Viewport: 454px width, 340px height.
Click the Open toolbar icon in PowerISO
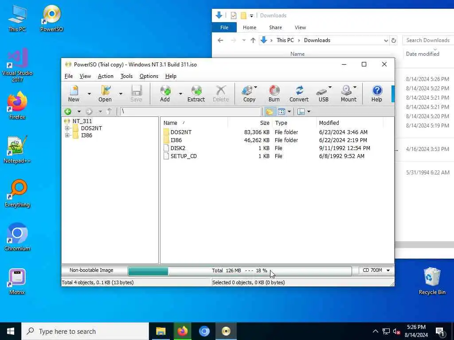(105, 93)
